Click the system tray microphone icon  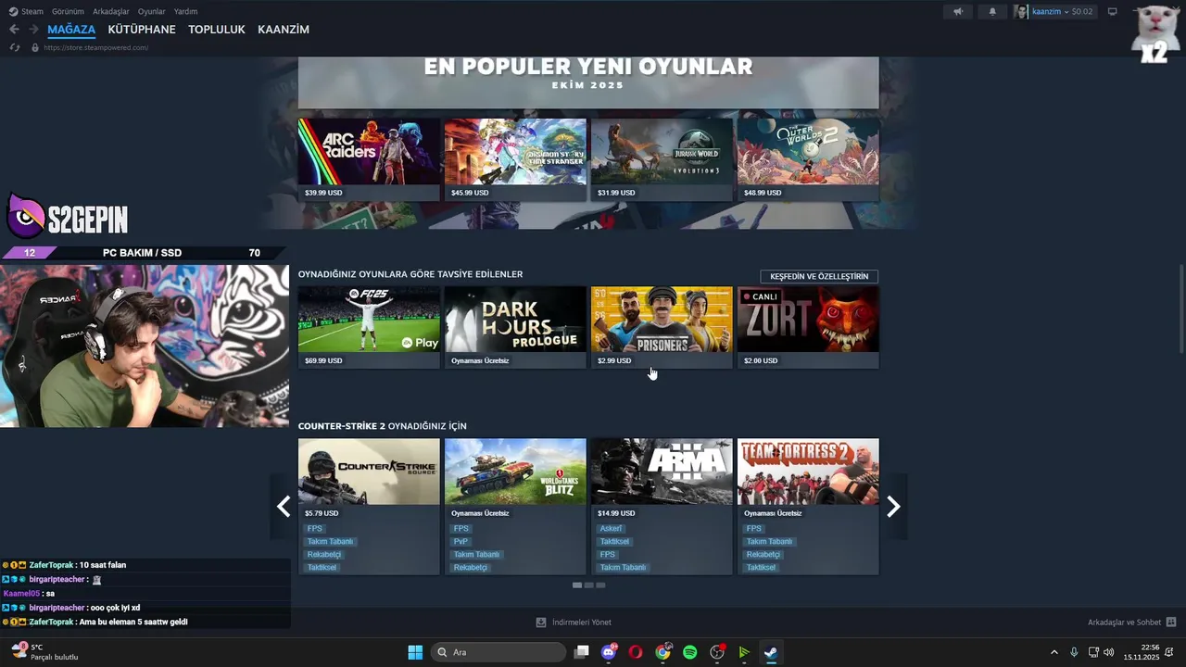click(1074, 652)
